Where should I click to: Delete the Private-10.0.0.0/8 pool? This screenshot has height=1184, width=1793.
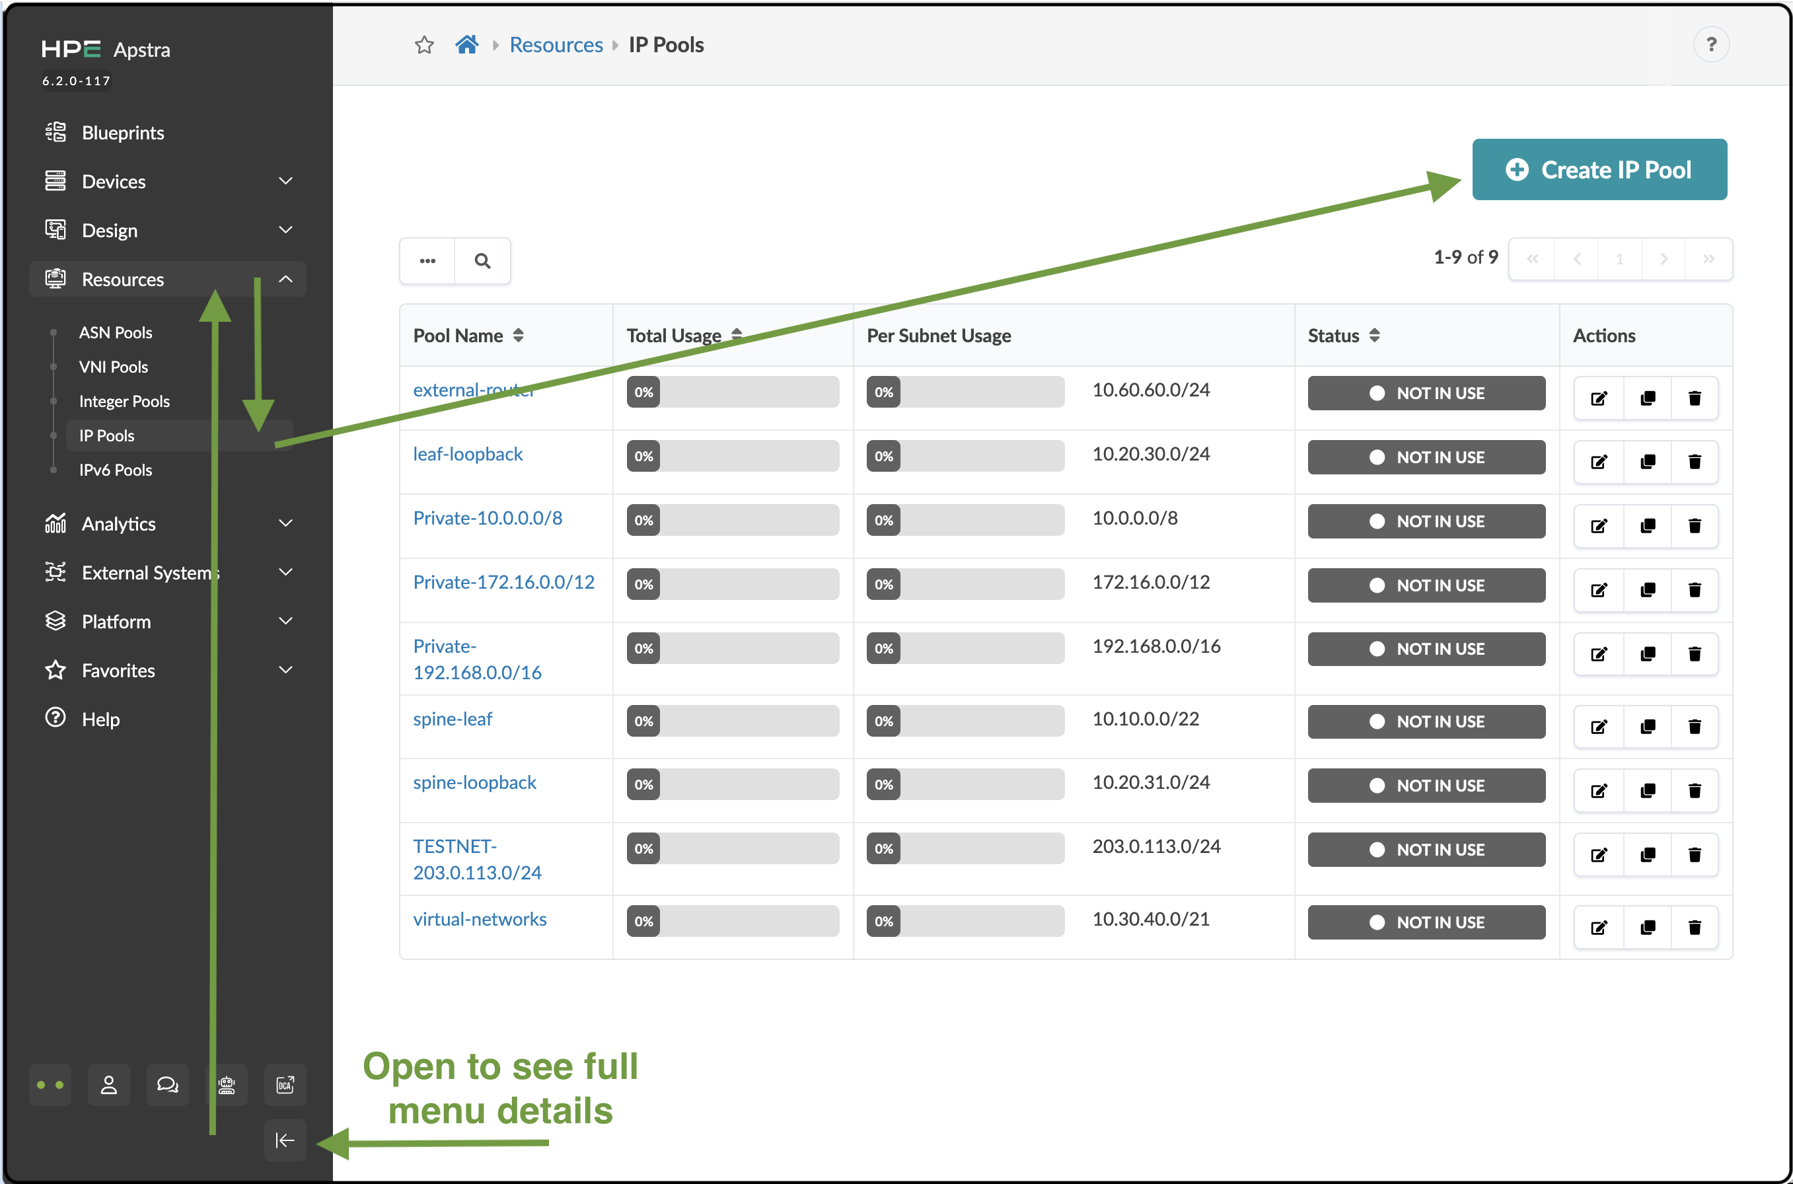1695,527
